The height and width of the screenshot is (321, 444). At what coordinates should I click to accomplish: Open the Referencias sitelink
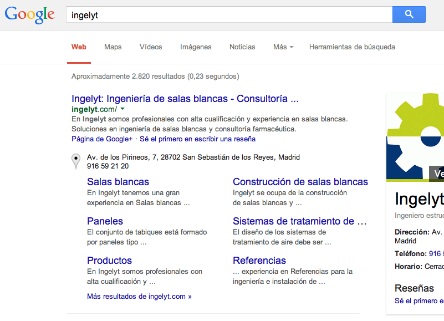259,261
